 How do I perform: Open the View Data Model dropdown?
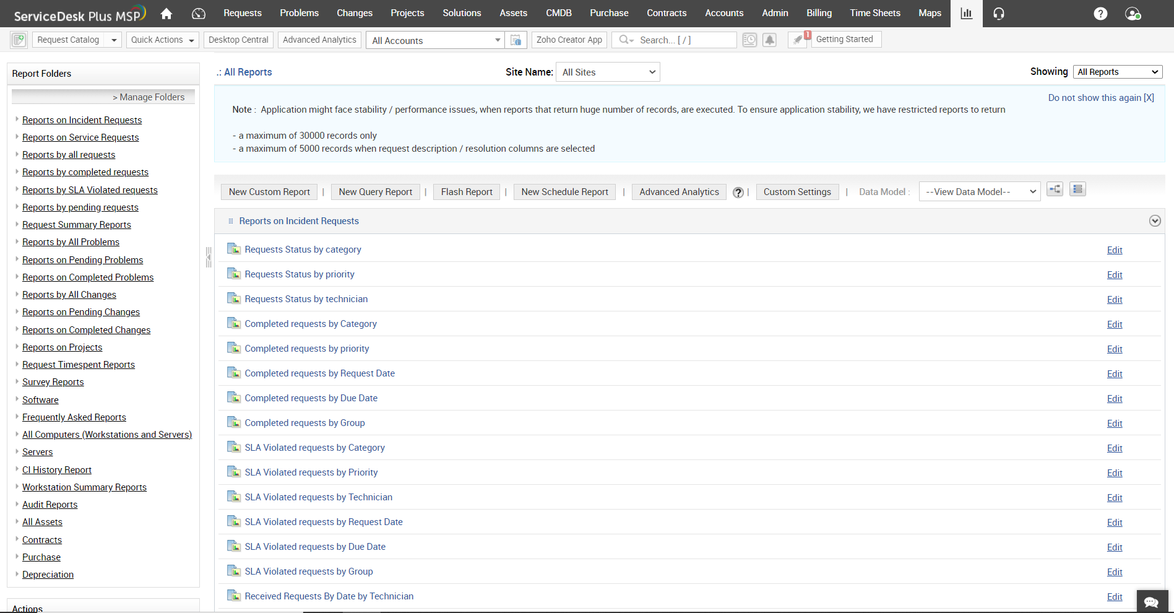[979, 191]
